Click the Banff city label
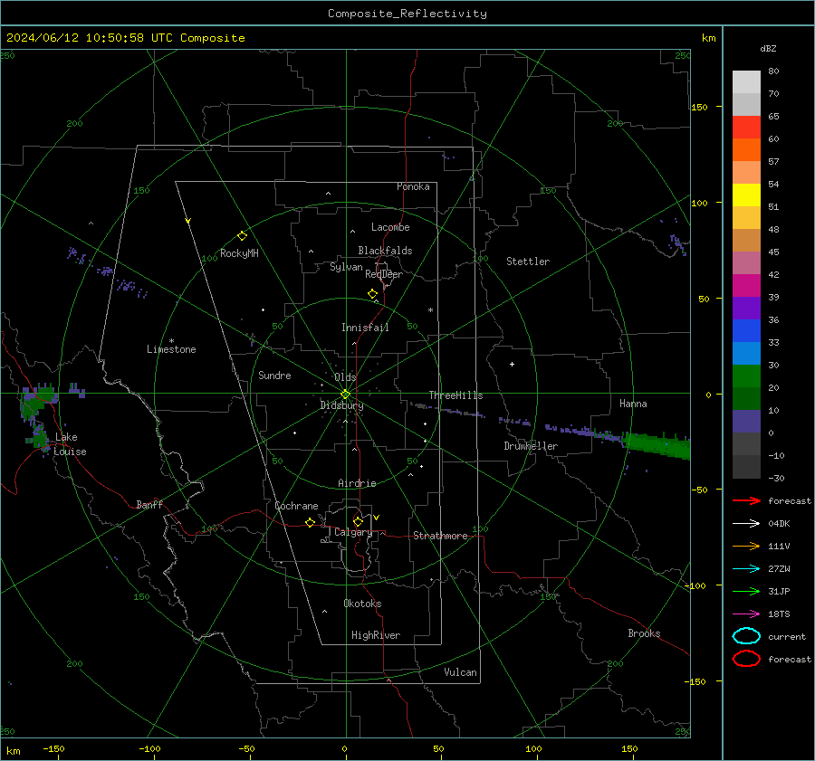The height and width of the screenshot is (761, 815). pyautogui.click(x=149, y=504)
